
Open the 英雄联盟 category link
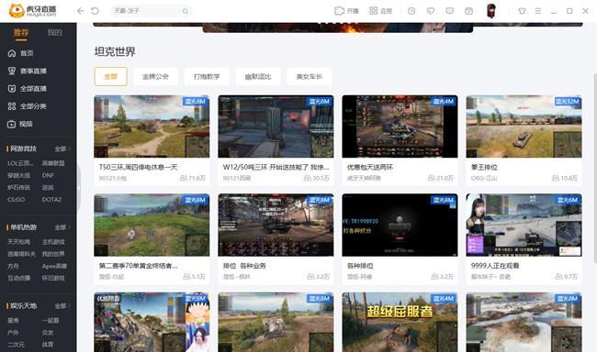[x=53, y=163]
